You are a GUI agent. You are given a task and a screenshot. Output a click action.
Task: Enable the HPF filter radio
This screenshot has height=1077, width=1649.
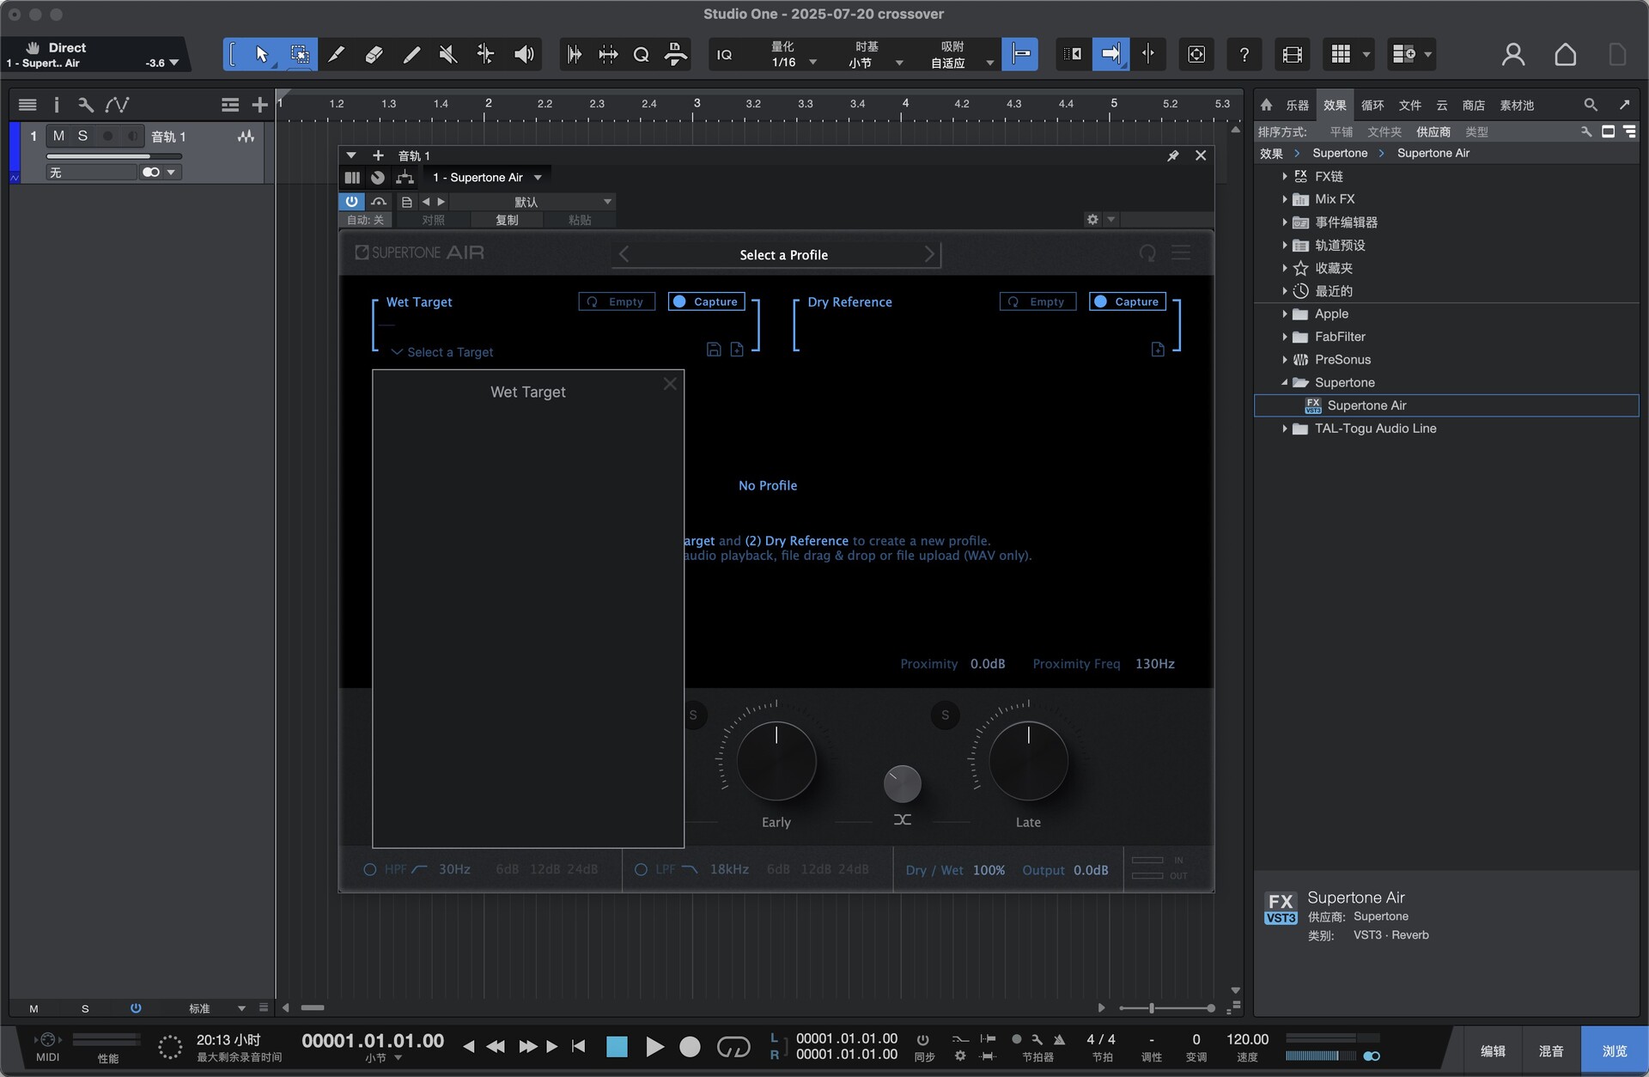coord(370,870)
